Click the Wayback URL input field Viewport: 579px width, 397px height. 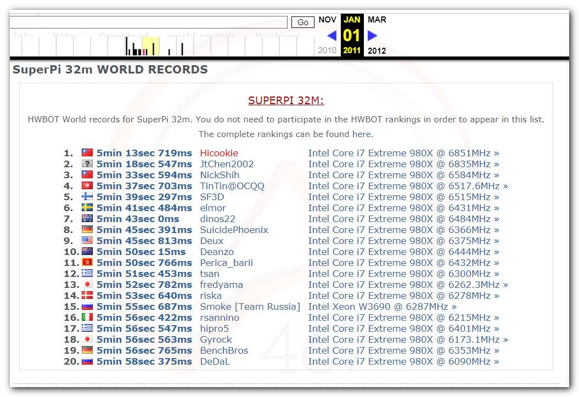tap(148, 22)
